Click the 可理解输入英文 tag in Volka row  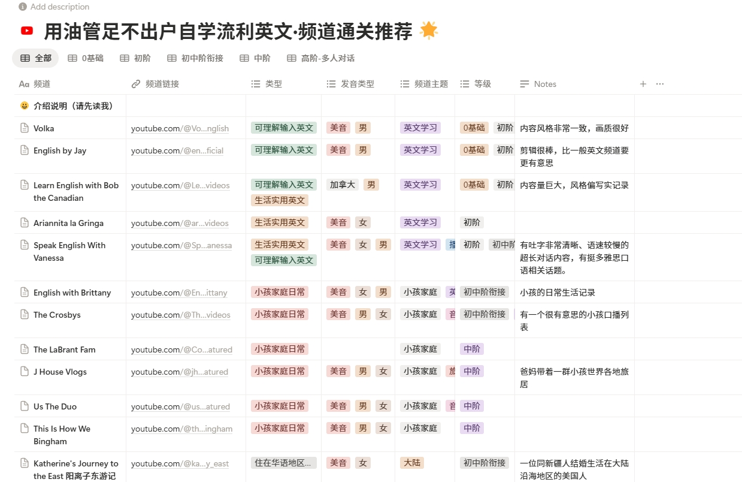[x=283, y=128]
